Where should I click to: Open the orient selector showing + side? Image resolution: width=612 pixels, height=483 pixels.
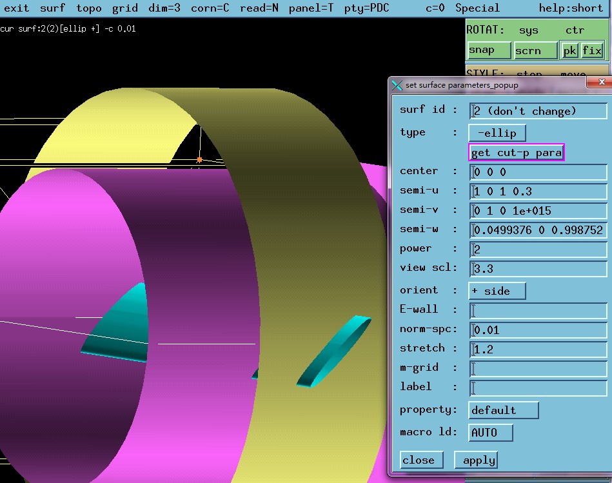click(497, 291)
